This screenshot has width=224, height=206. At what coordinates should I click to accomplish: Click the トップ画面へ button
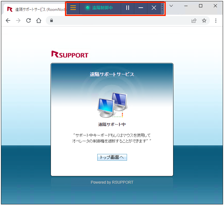point(112,157)
